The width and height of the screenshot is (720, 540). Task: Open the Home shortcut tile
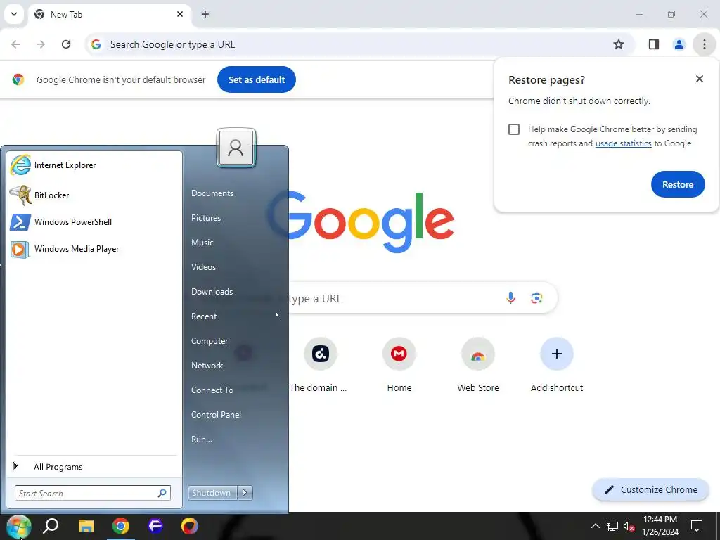tap(399, 365)
